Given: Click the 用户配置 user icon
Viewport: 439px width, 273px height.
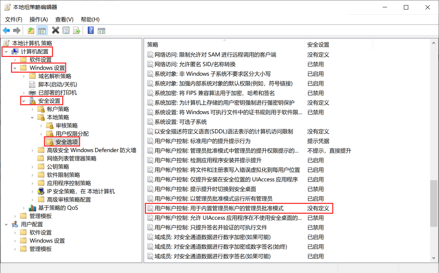Looking at the screenshot, I should click(15, 224).
